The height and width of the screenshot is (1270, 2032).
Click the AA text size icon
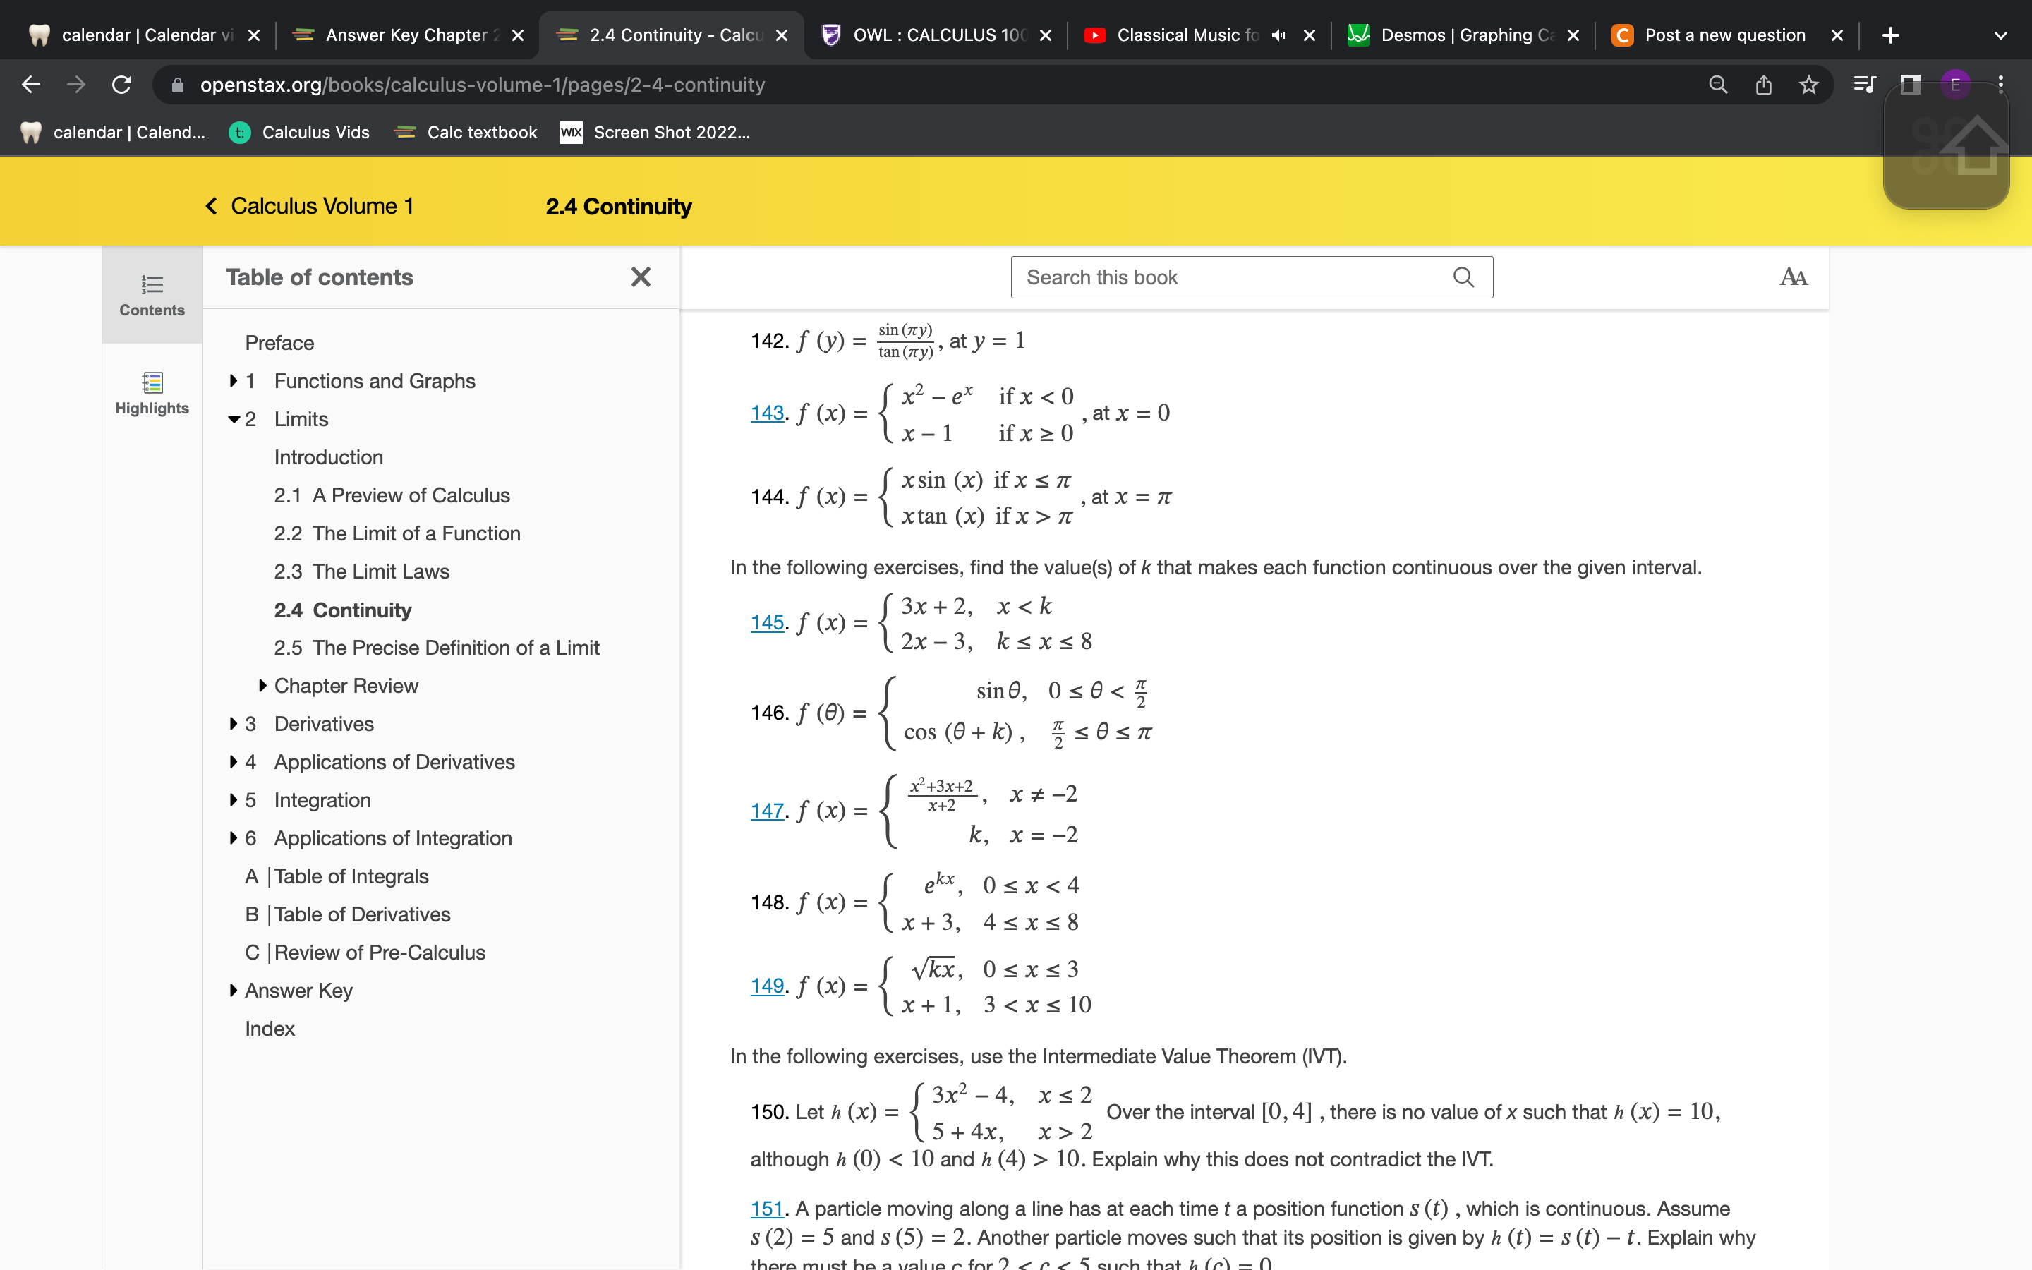[x=1794, y=277]
